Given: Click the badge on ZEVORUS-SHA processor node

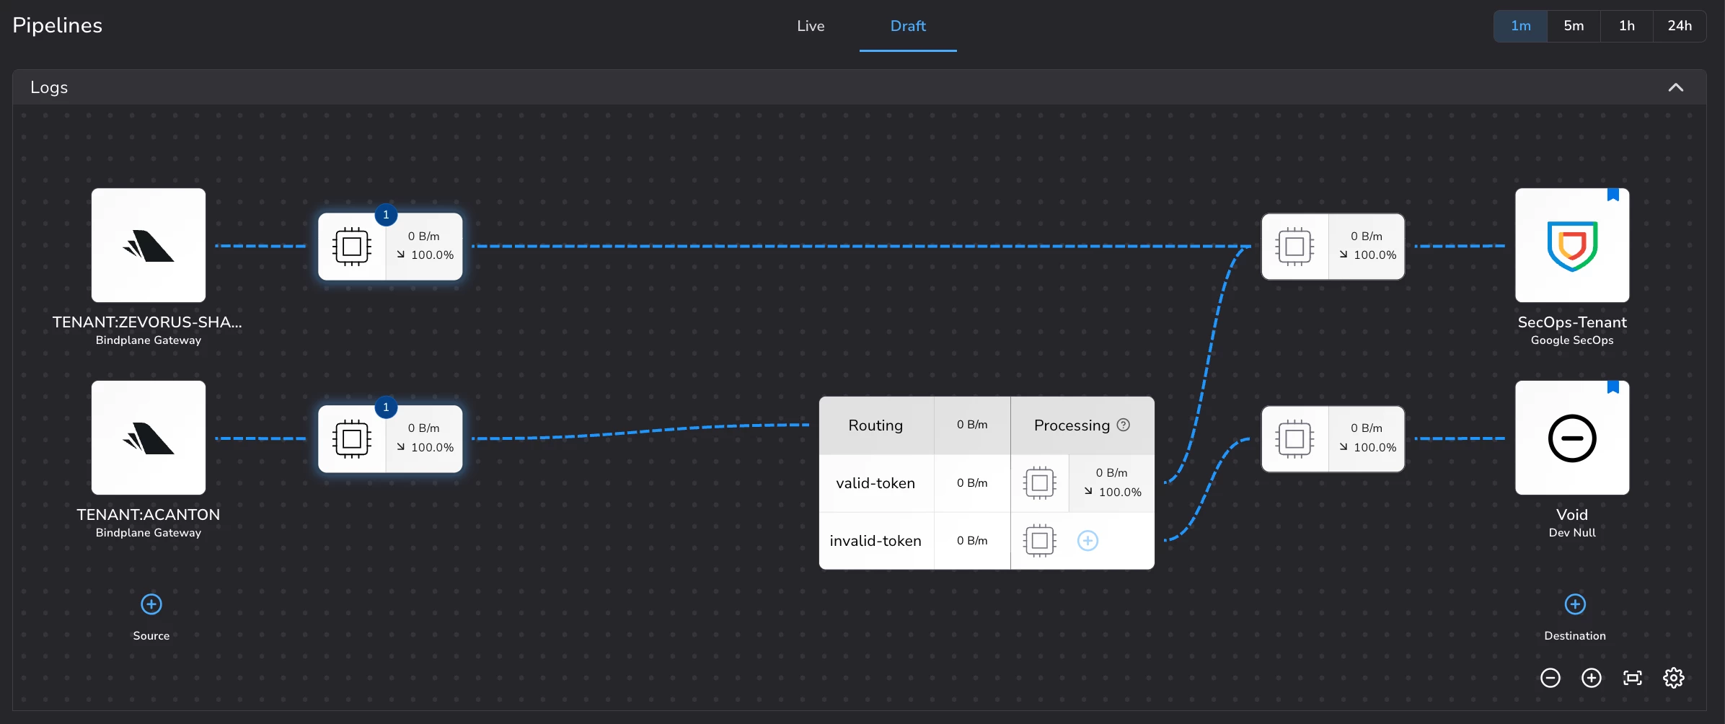Looking at the screenshot, I should pos(386,214).
